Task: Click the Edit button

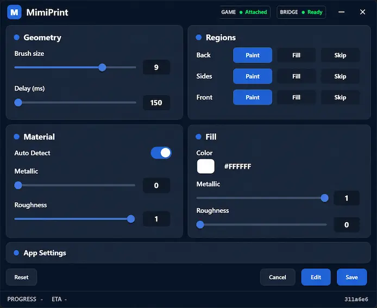Action: tap(316, 277)
